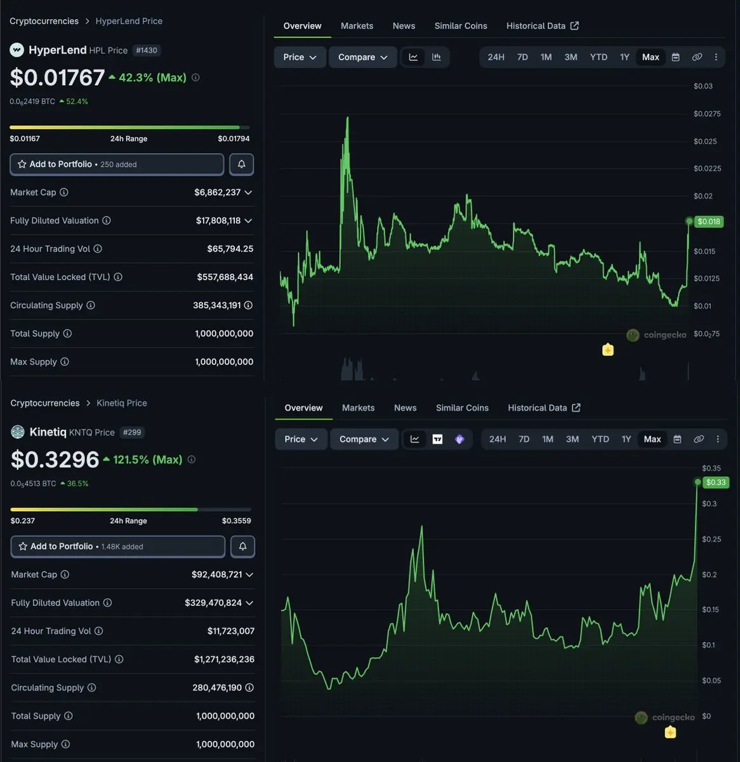Click the info icon beside HyperLend Total Value Locked
Viewport: 740px width, 762px height.
coord(118,277)
